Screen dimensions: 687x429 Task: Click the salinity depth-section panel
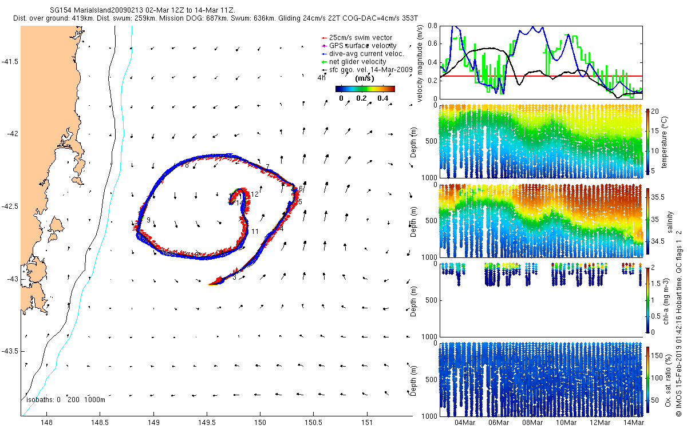coord(541,220)
